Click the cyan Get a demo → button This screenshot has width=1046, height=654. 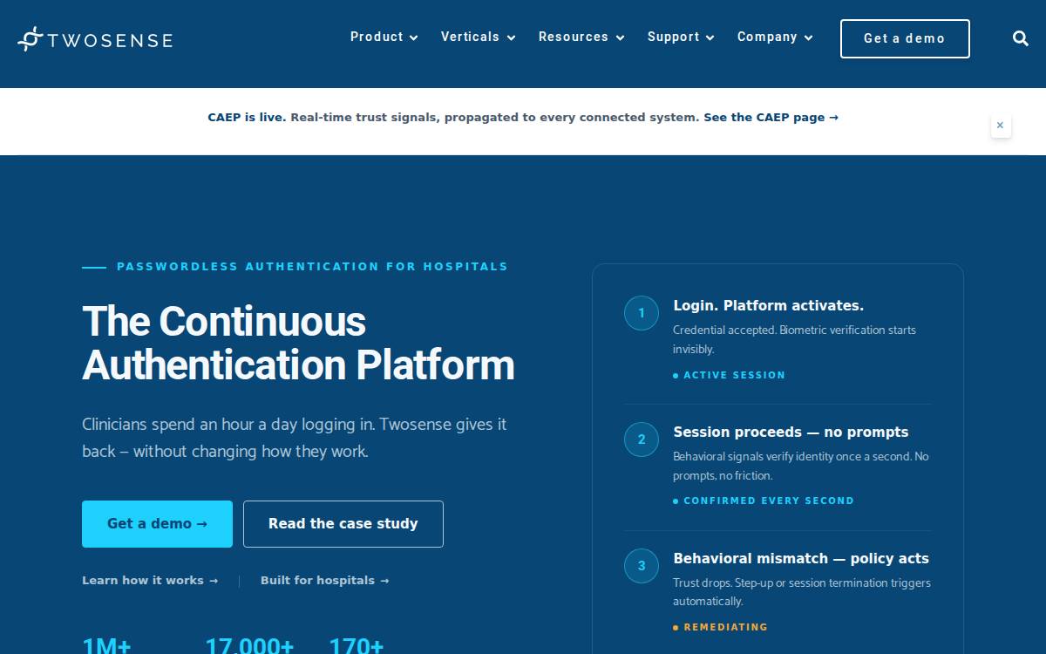point(157,524)
